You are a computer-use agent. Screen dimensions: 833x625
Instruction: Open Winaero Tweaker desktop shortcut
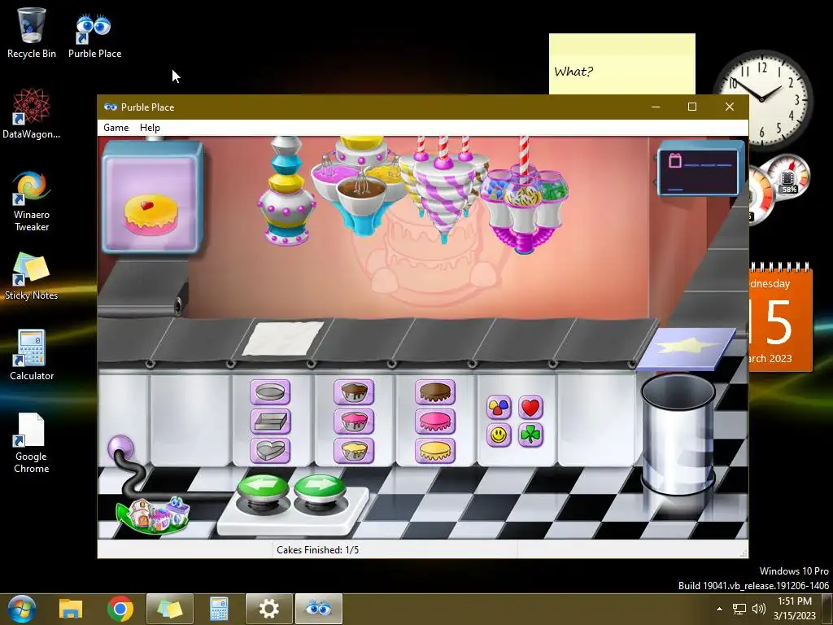[x=32, y=201]
